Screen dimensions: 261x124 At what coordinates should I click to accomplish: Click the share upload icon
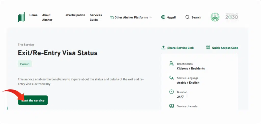click(x=163, y=48)
